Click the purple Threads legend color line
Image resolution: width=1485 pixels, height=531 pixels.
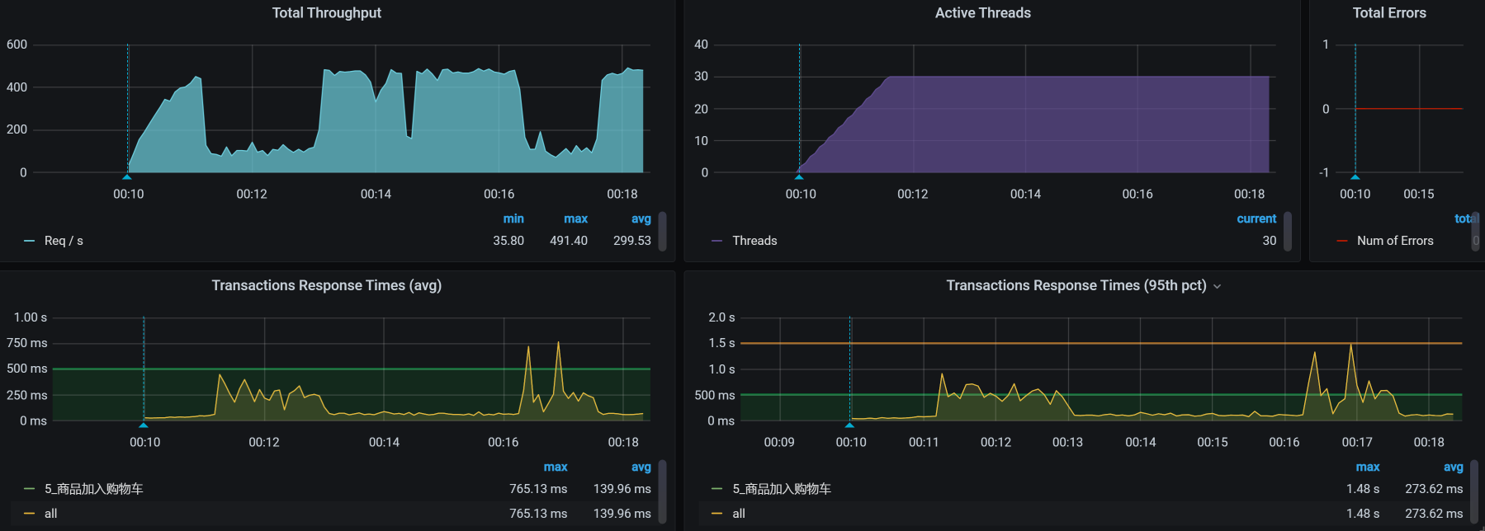click(x=716, y=241)
